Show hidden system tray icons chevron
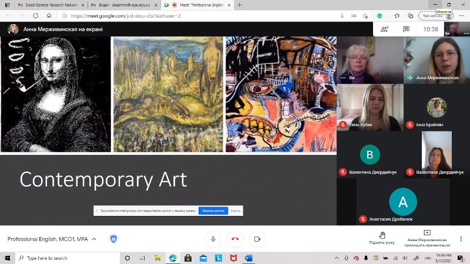The height and width of the screenshot is (264, 470). click(337, 258)
